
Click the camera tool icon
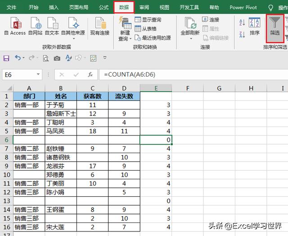click(x=57, y=58)
